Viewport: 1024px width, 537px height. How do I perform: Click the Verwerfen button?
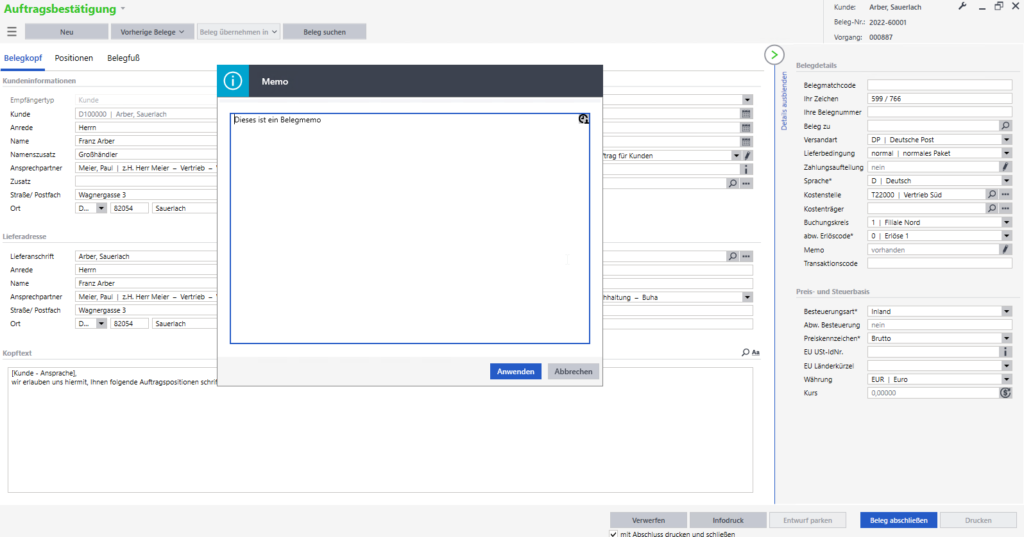[x=649, y=520]
